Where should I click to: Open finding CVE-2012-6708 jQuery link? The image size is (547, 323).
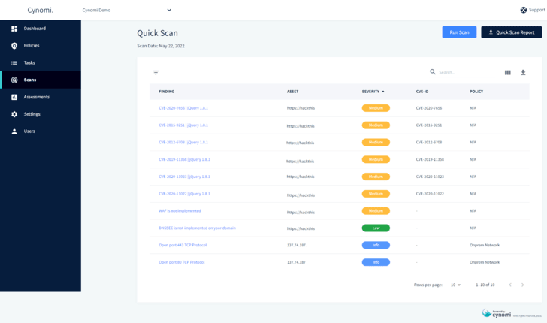tap(183, 142)
